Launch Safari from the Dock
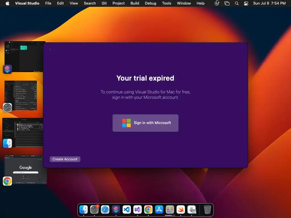The width and height of the screenshot is (291, 218). [105, 209]
